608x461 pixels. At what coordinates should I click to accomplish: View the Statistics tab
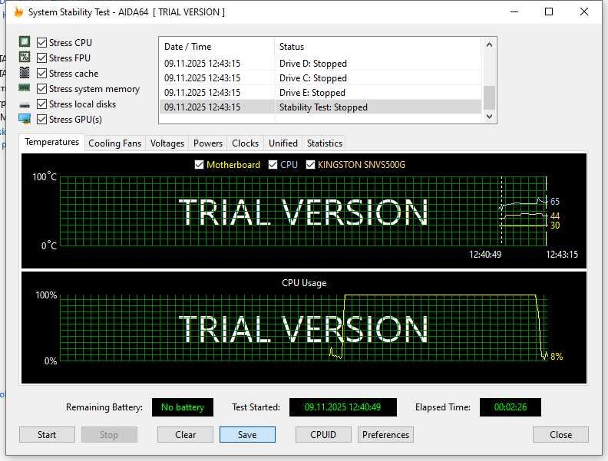(x=325, y=143)
